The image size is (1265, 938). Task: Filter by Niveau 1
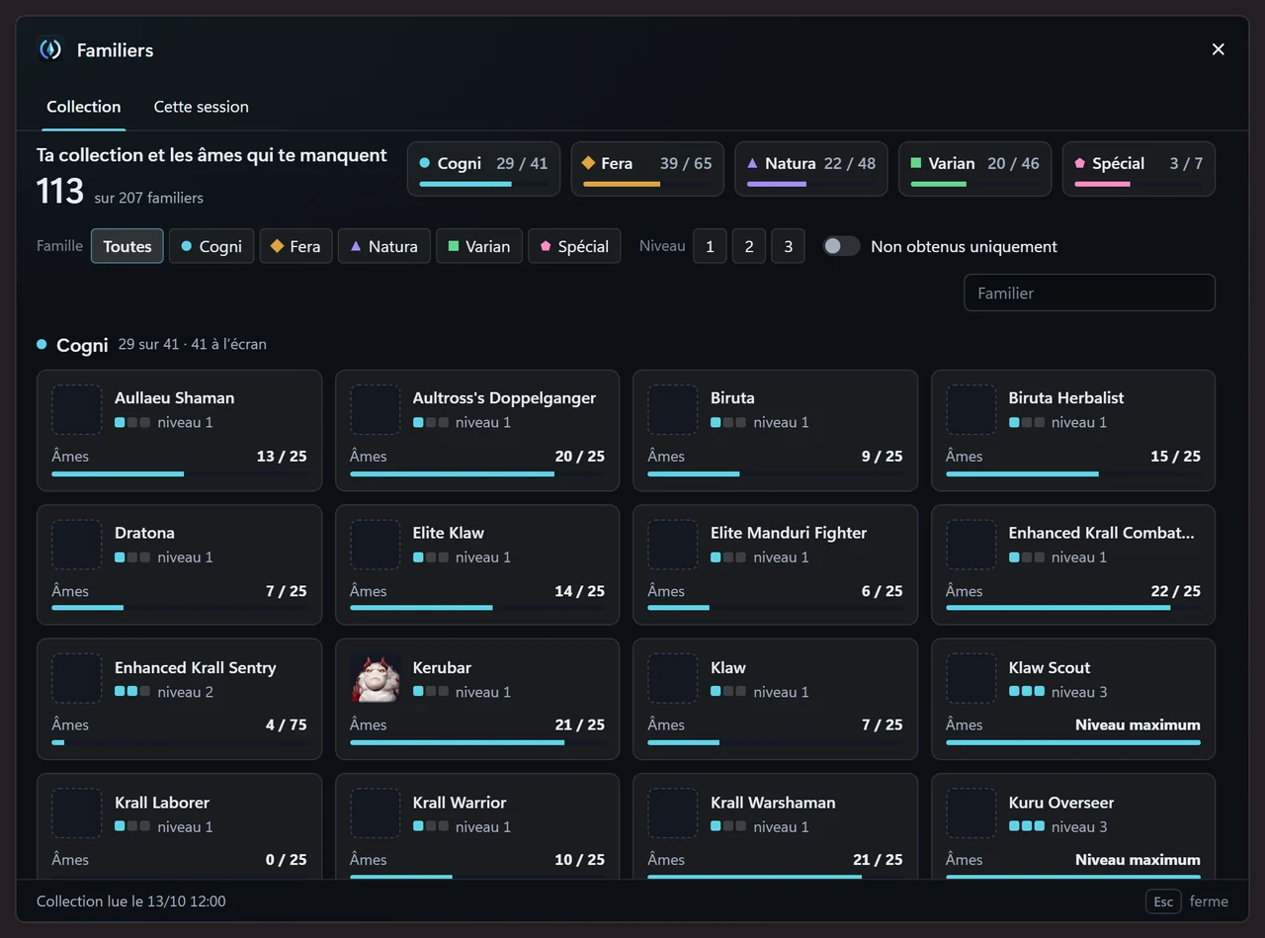[710, 246]
